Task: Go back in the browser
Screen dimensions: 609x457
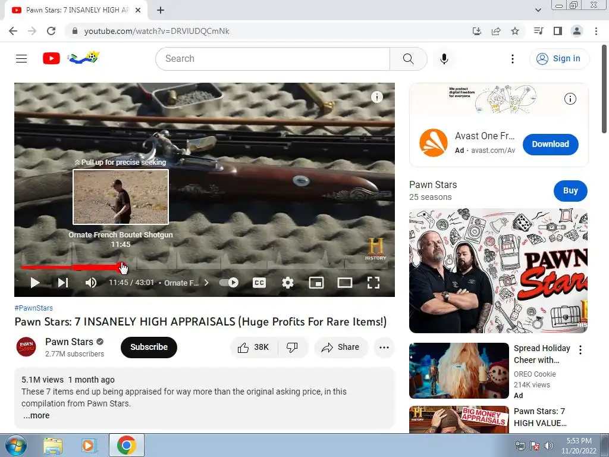Action: pos(13,31)
